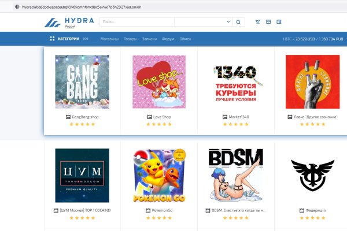Expand the Категории menu
347x231 pixels.
click(69, 39)
